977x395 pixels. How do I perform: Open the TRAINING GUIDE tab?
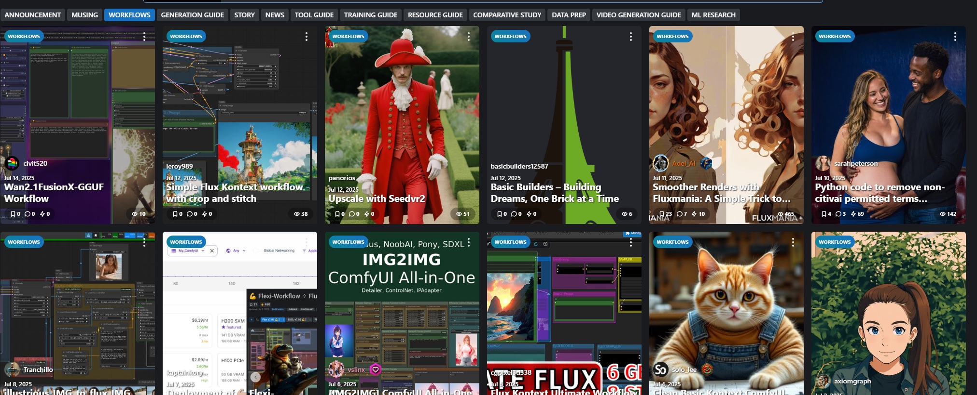(370, 15)
